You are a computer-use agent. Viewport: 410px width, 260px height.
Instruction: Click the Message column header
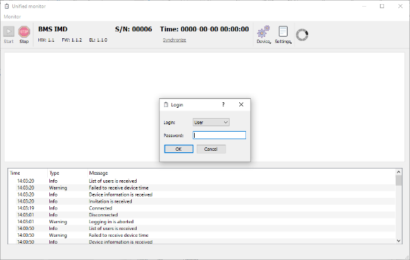click(98, 173)
